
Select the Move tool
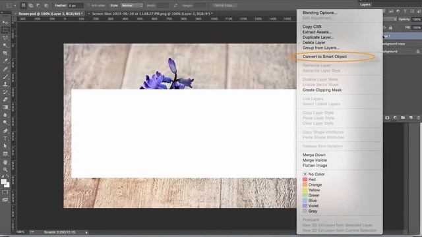(x=5, y=22)
